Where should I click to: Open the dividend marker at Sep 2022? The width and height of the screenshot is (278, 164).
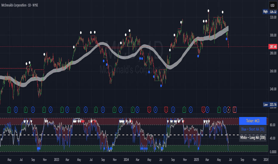tap(33, 110)
